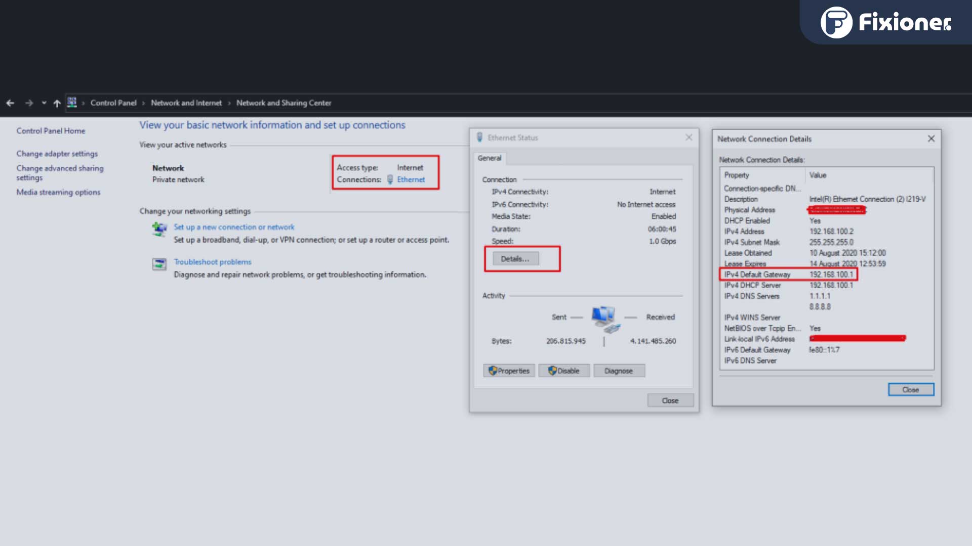Screen dimensions: 972x546
Task: Select the IPv4 Subnet Mask row
Action: [827, 242]
